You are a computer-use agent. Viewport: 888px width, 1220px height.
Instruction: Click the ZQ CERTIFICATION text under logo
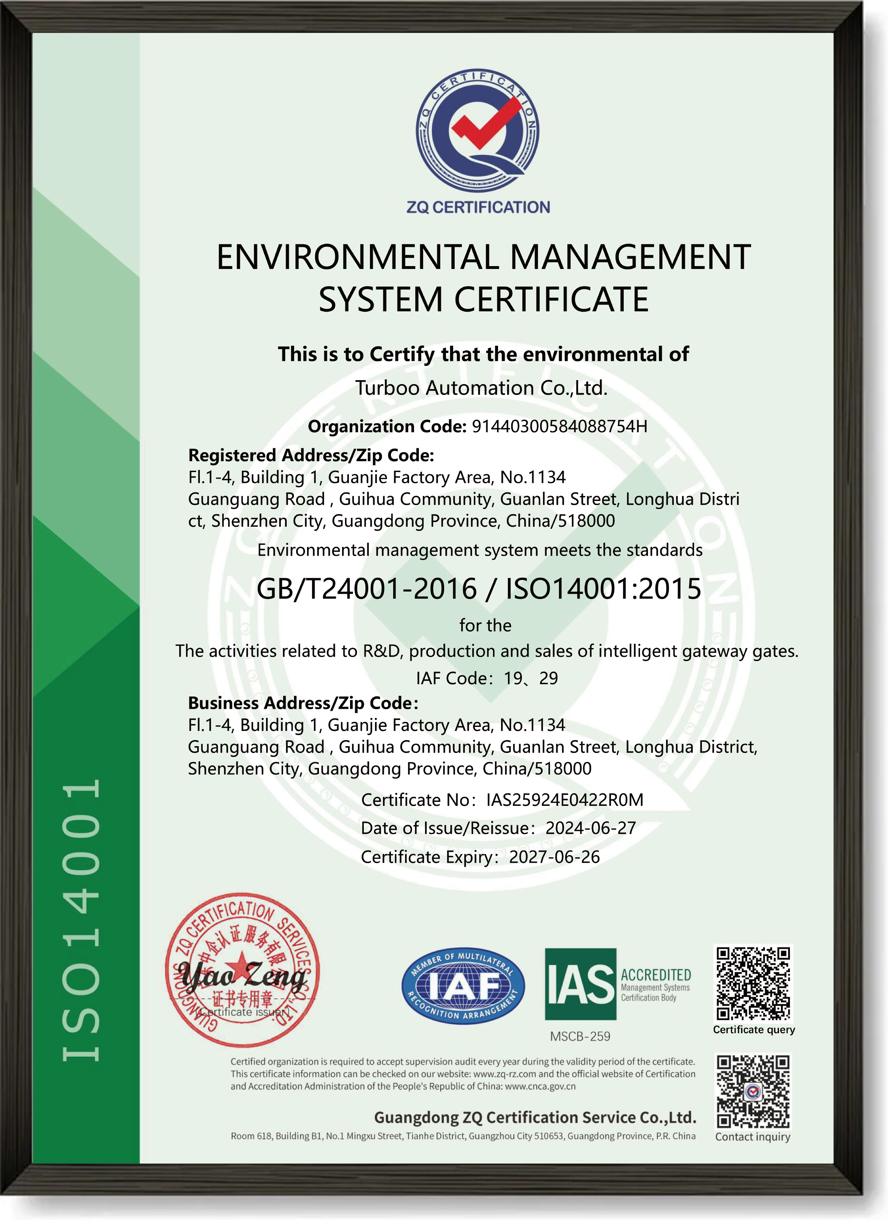(477, 207)
